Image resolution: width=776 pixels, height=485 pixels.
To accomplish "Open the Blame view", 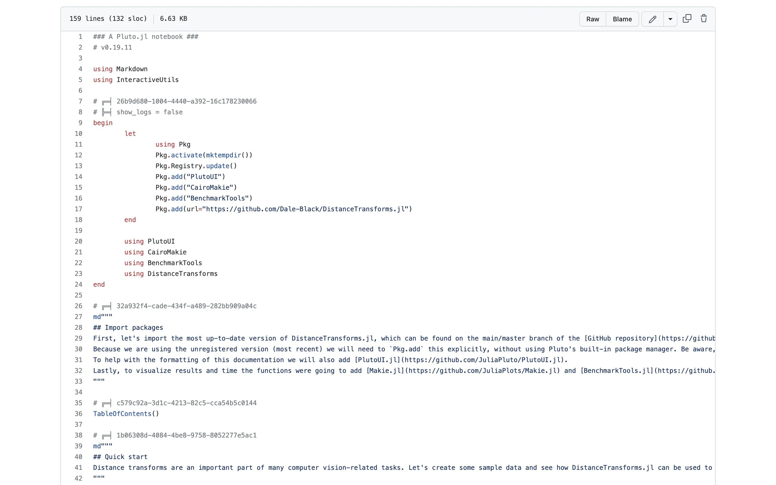I will (x=622, y=19).
